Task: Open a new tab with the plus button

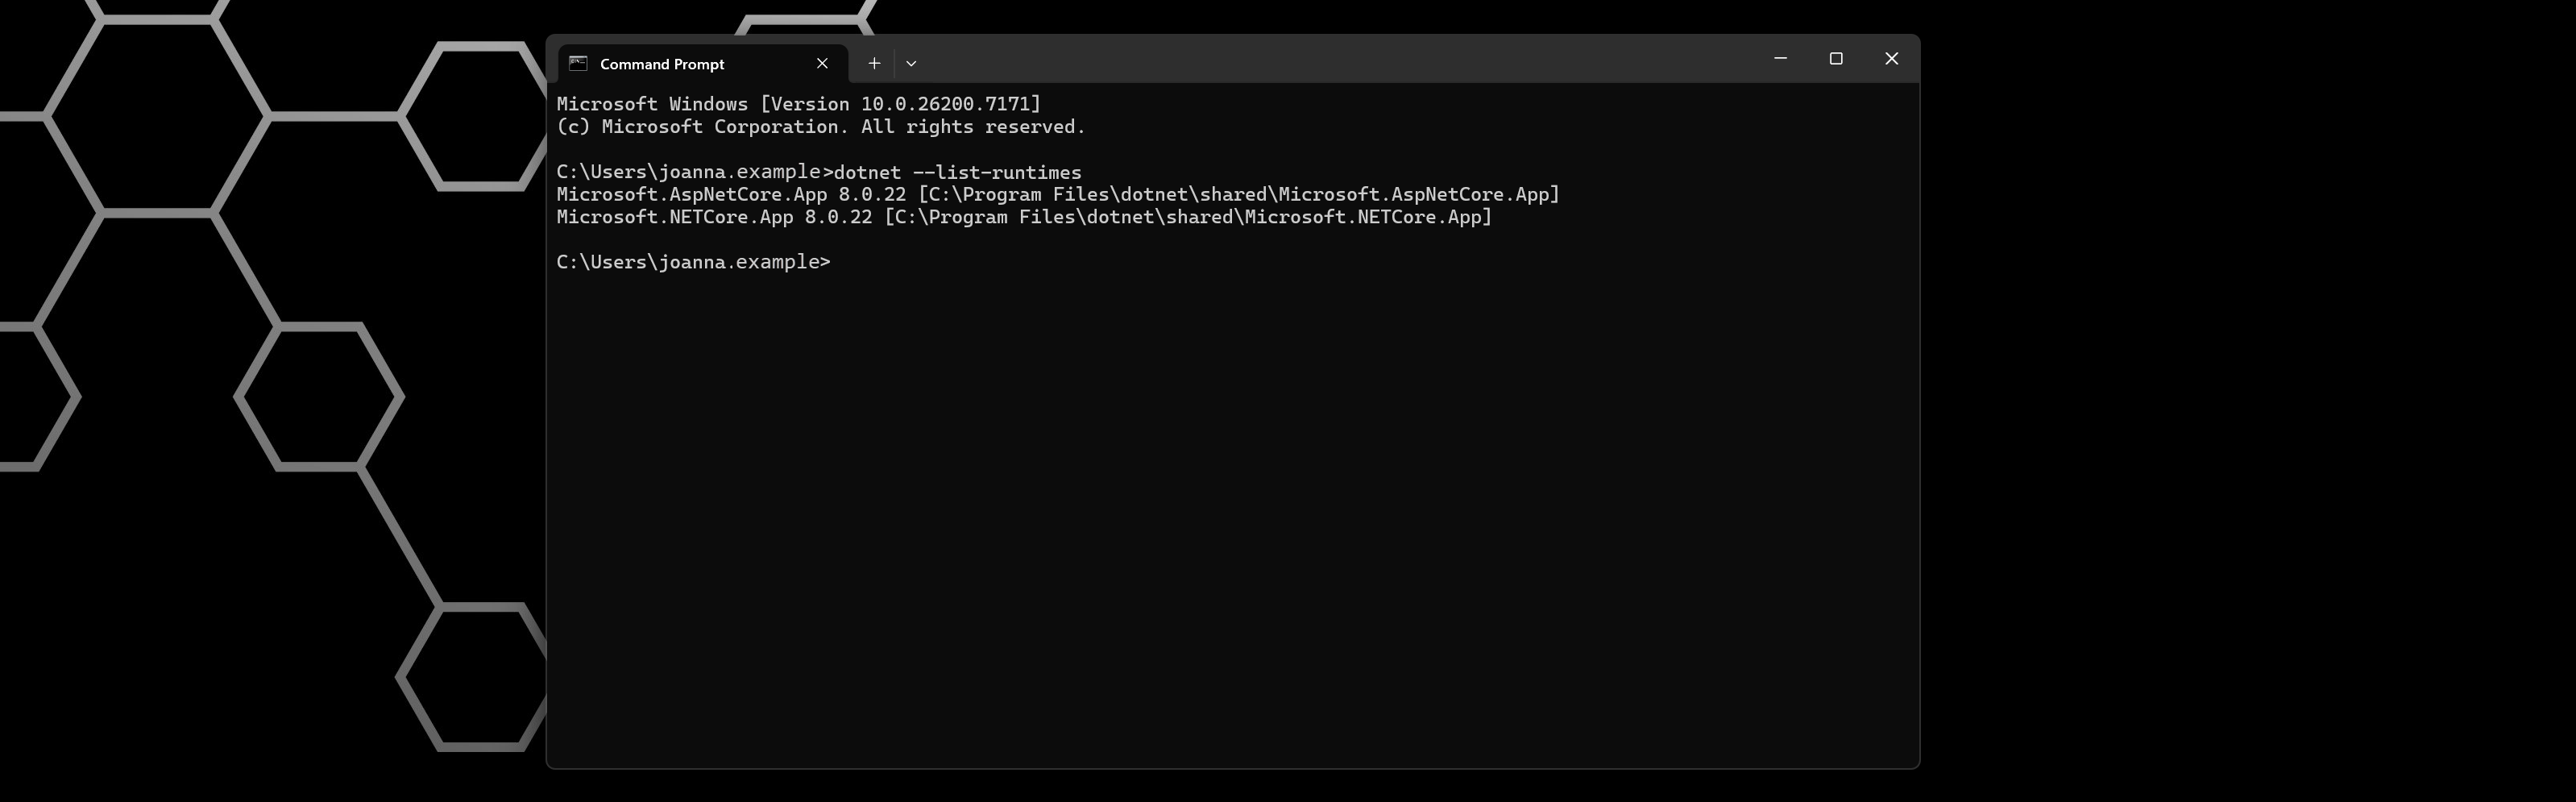Action: (874, 63)
